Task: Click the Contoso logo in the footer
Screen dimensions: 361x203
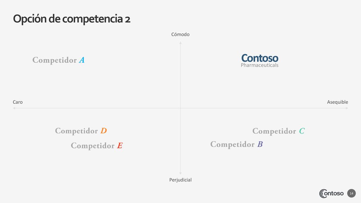Action: 331,193
